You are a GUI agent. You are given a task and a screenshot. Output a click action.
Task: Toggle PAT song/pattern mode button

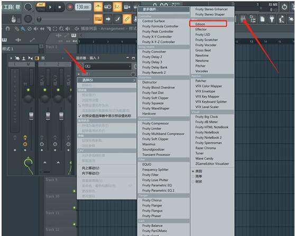41,5
